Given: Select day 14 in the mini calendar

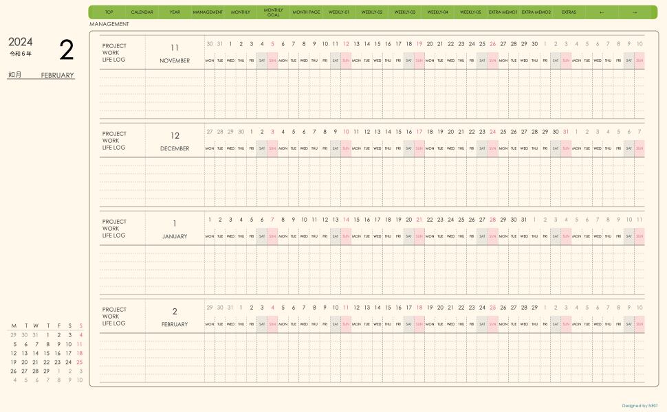Looking at the screenshot, I should tap(36, 353).
